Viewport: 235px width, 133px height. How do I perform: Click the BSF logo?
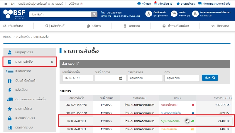tap(14, 14)
